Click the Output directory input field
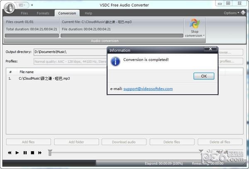Screen dimensions: 249x169 pos(70,52)
